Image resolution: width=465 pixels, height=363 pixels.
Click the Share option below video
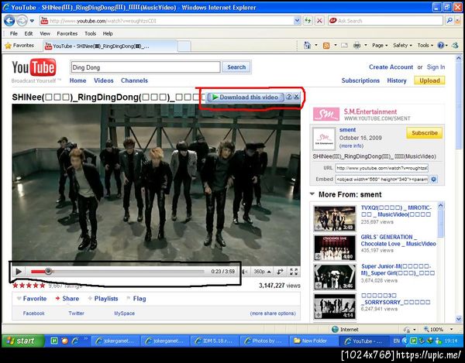67,299
